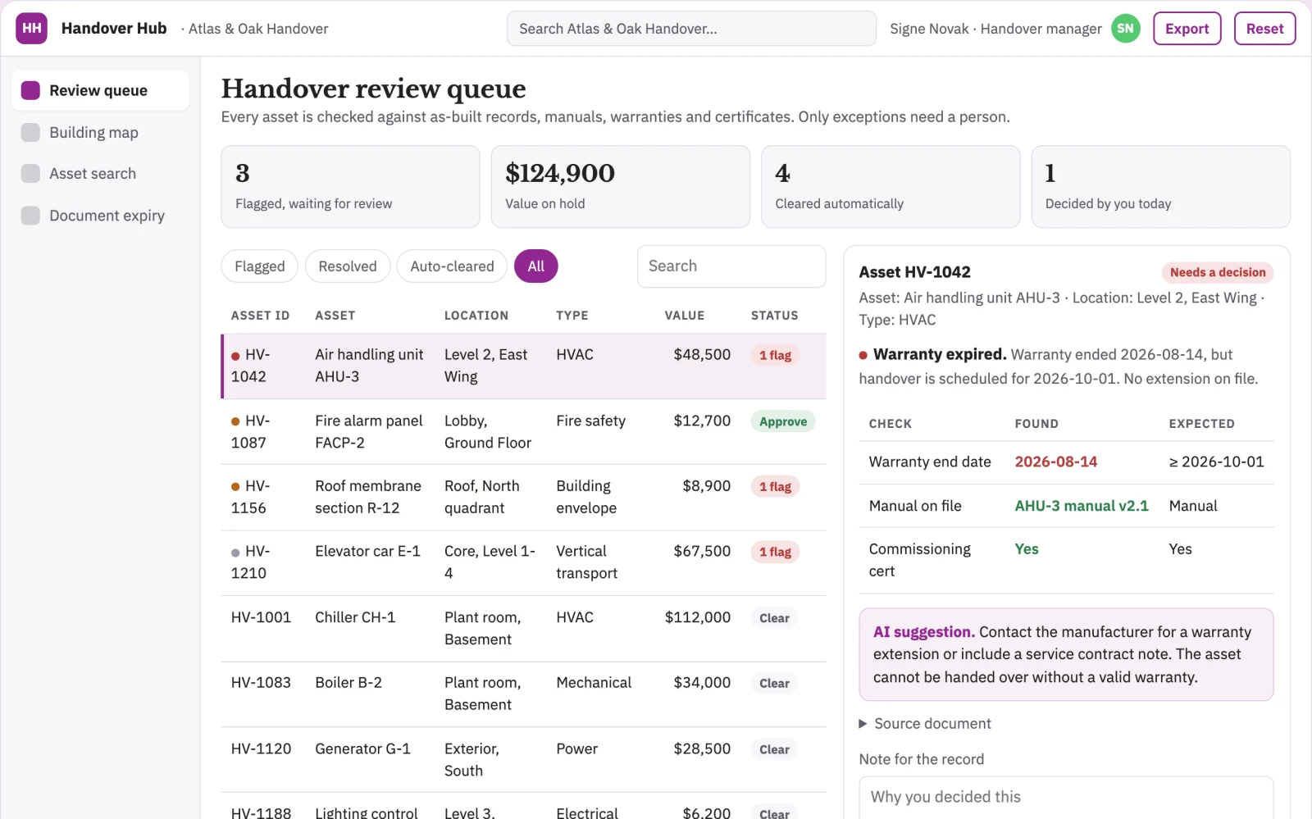The height and width of the screenshot is (819, 1312).
Task: Click the 1 flag badge on Roof membrane row
Action: (775, 487)
